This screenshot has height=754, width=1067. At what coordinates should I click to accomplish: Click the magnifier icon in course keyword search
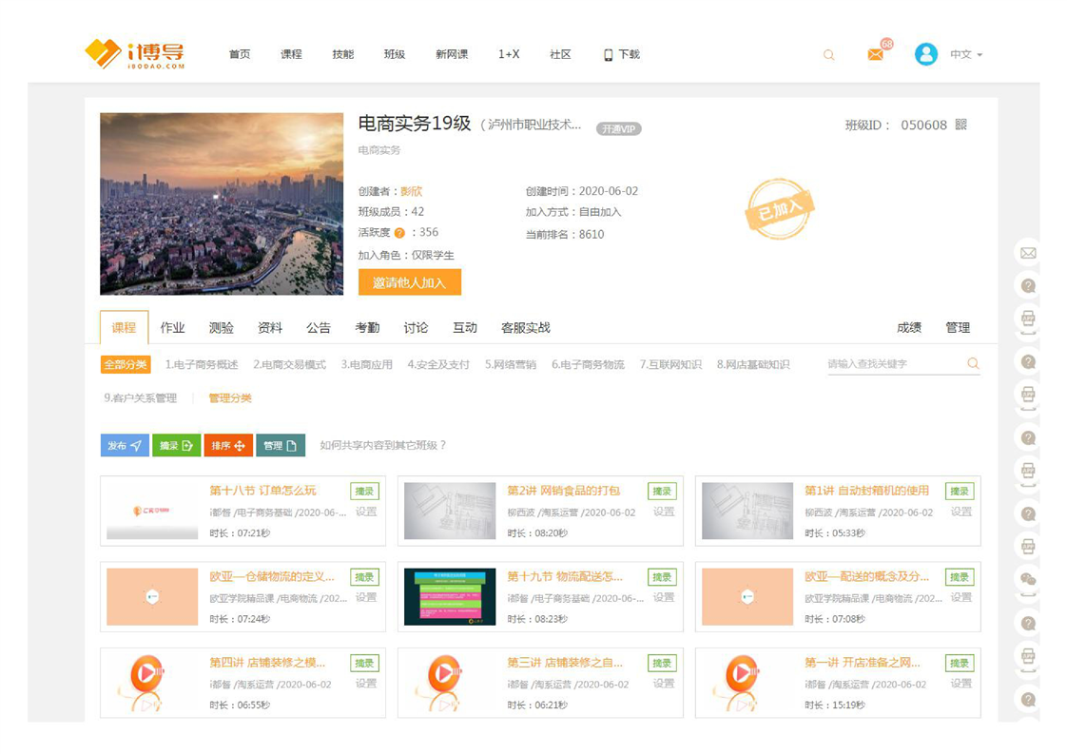pyautogui.click(x=973, y=363)
